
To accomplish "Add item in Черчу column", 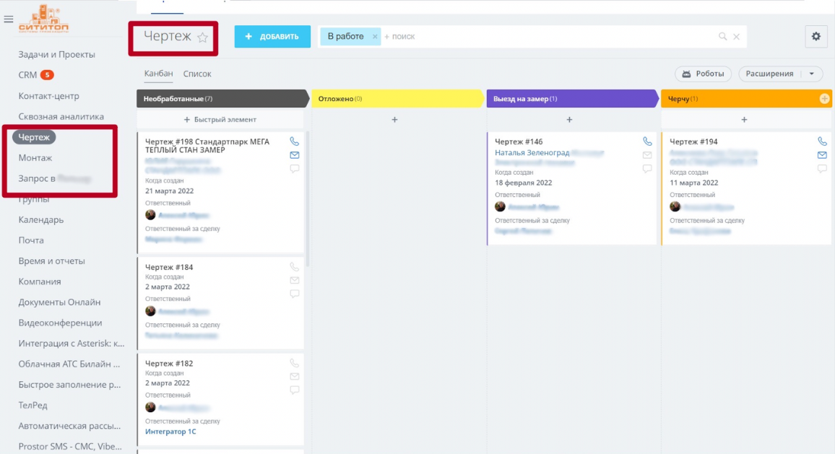I will point(744,120).
